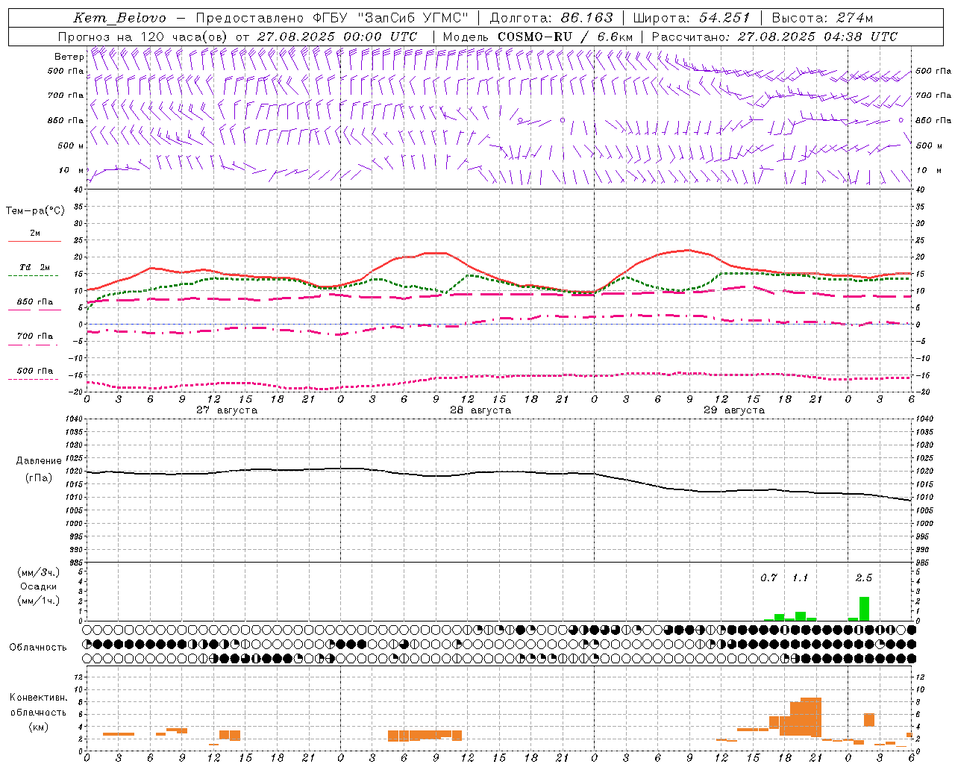
Task: Click the 850 гПа dashed legend line under Тем-ра
Action: click(x=34, y=310)
